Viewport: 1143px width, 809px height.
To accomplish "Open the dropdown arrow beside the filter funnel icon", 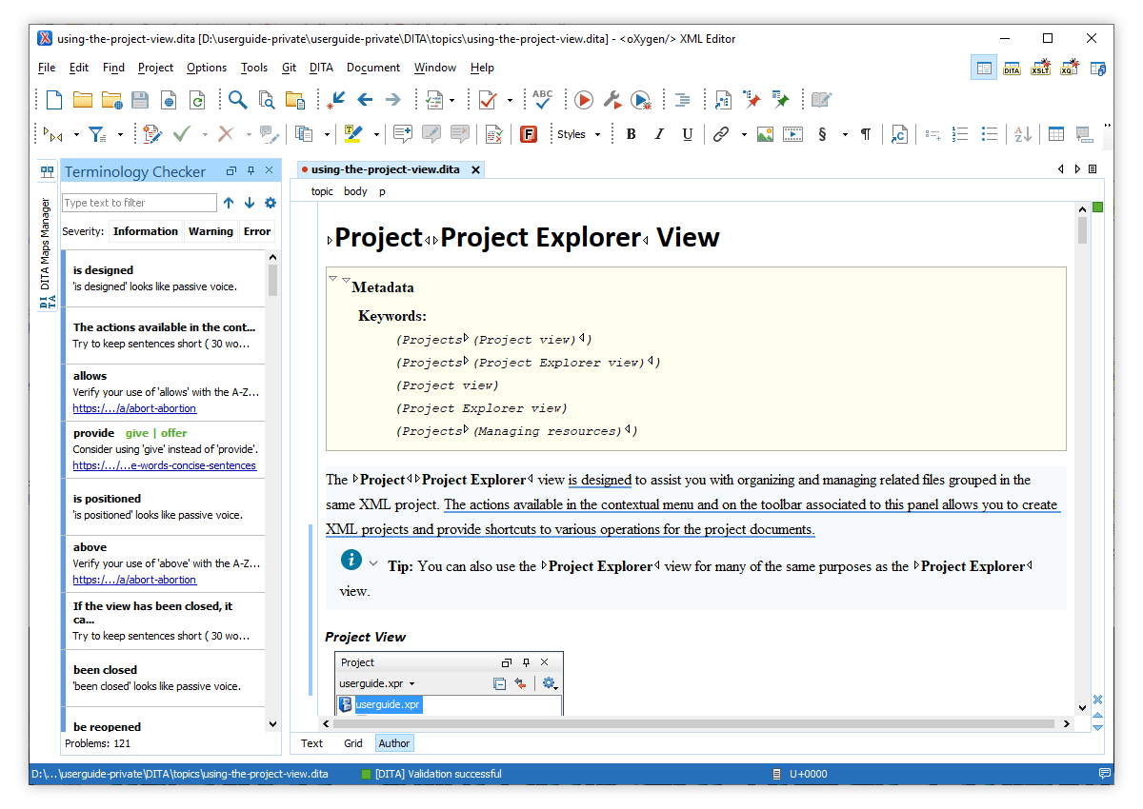I will [120, 134].
